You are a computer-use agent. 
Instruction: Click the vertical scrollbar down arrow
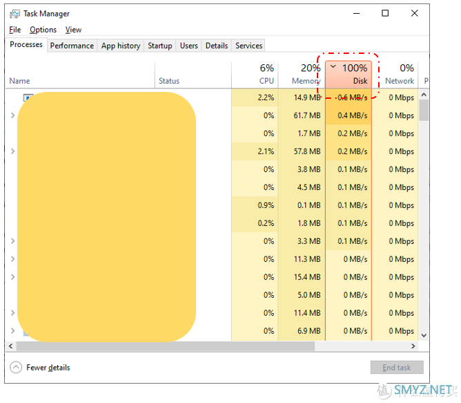click(x=424, y=335)
